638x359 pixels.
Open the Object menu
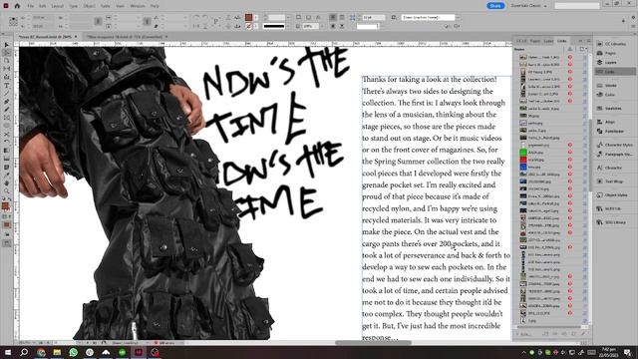[x=89, y=6]
